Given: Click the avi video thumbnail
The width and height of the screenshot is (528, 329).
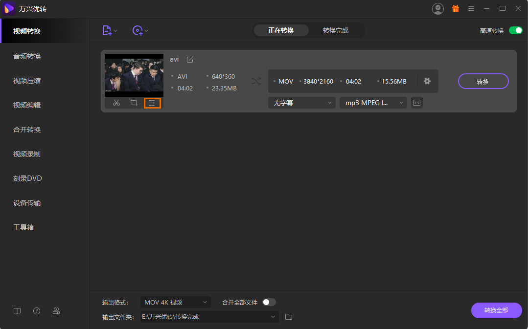Looking at the screenshot, I should click(x=134, y=75).
